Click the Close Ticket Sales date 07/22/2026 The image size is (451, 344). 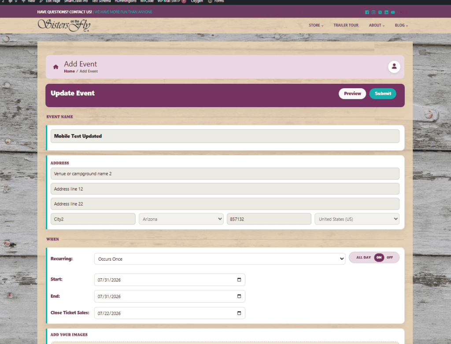pyautogui.click(x=170, y=313)
